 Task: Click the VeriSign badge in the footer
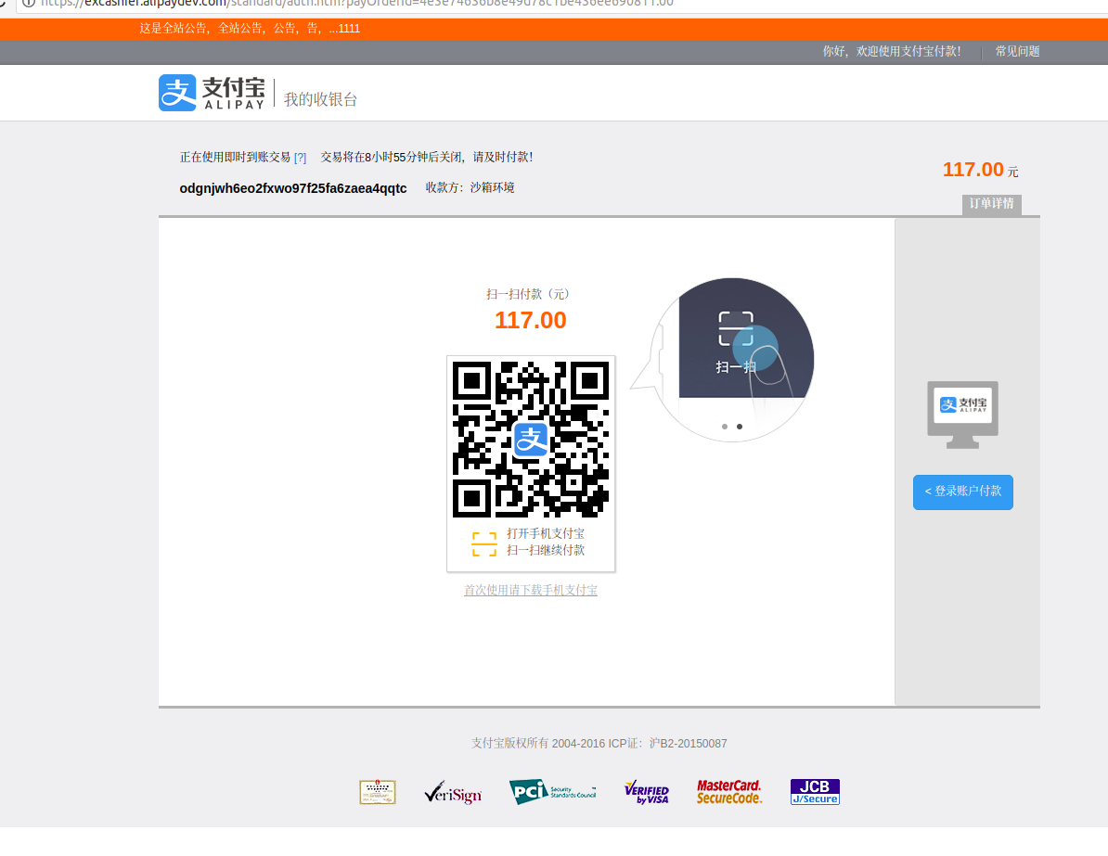click(x=453, y=792)
